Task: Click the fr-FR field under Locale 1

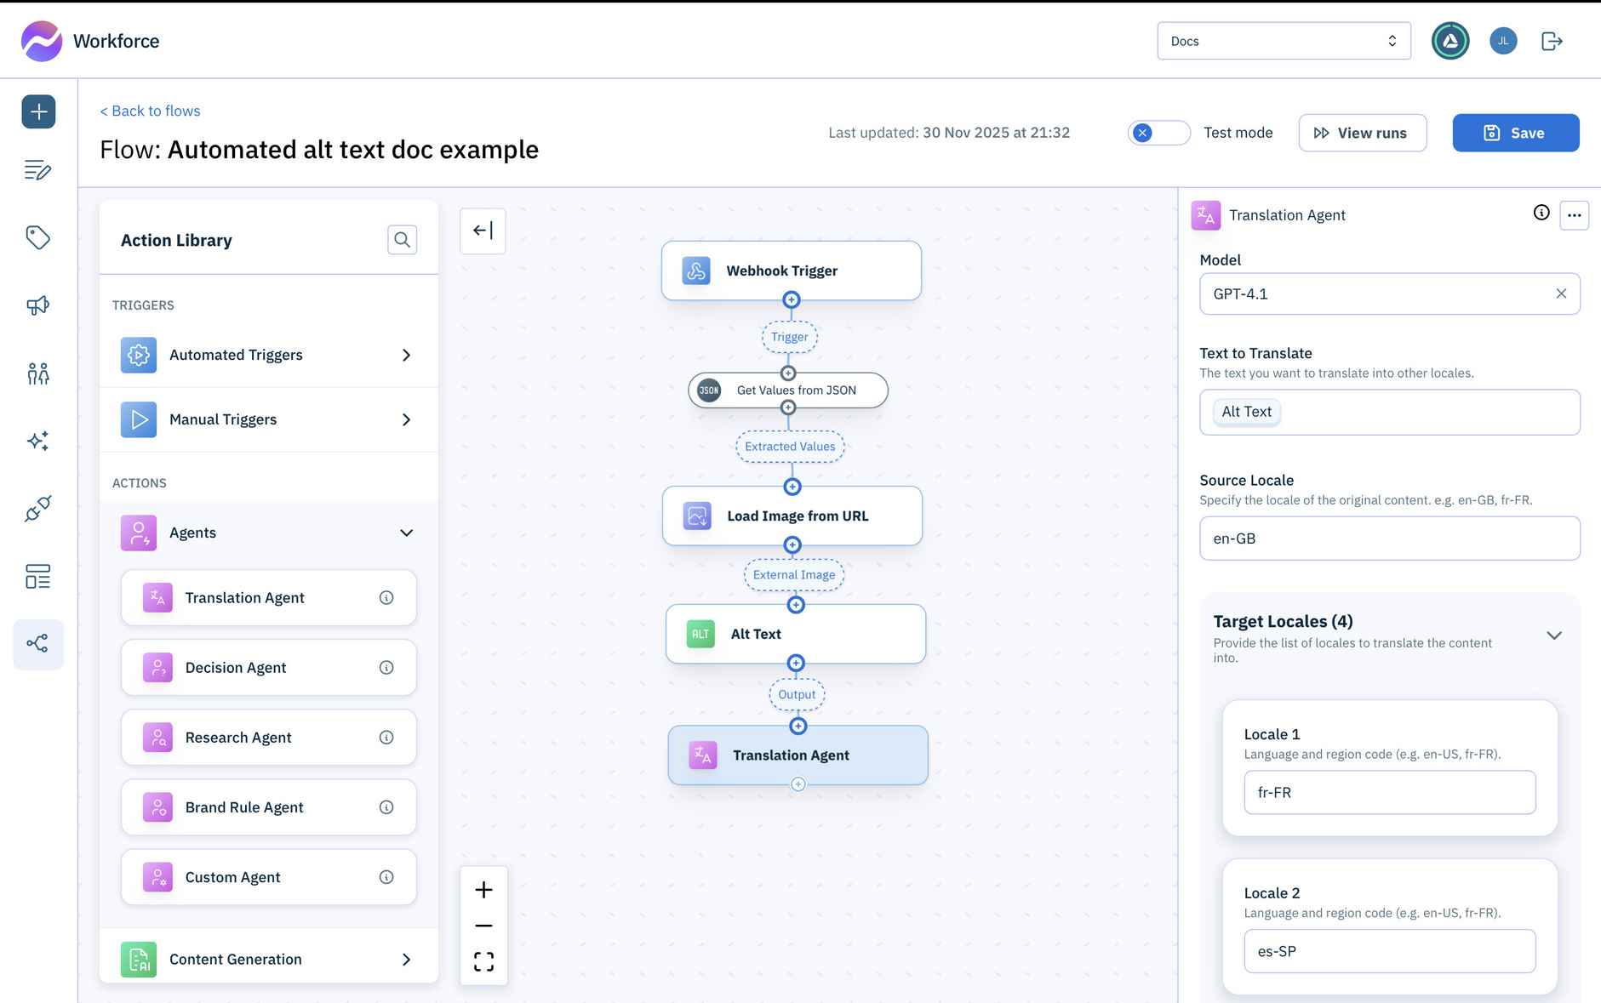Action: click(1389, 792)
